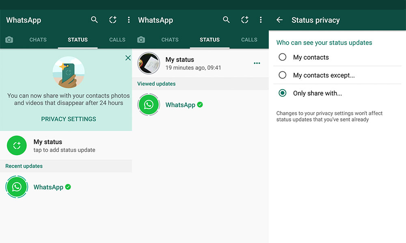Go back from Status privacy screen
This screenshot has width=406, height=243.
pos(279,20)
